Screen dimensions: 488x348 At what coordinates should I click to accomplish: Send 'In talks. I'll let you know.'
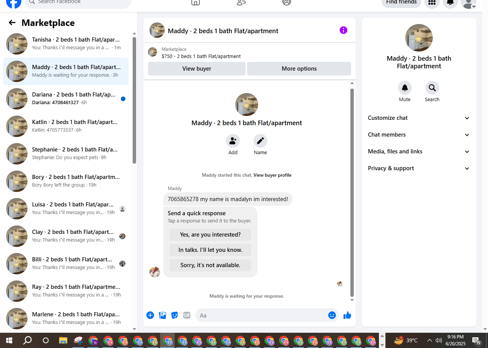coord(210,250)
